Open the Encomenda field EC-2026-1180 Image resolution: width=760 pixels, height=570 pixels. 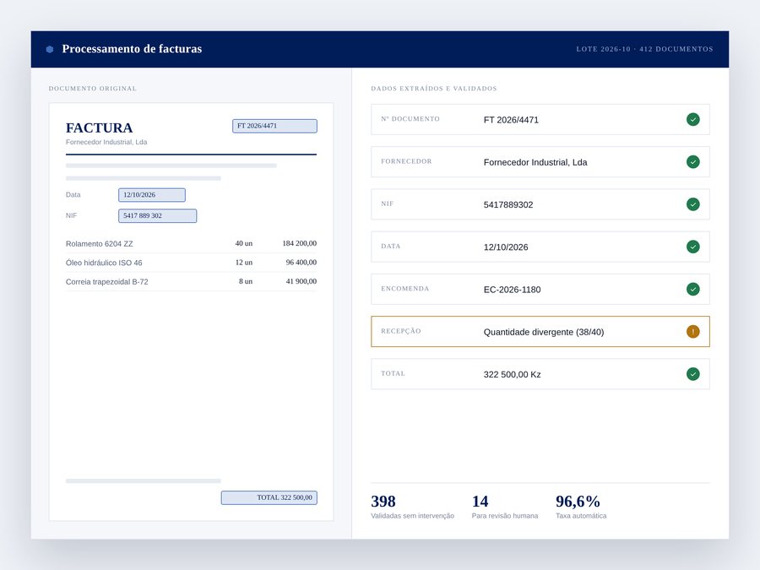[x=540, y=289]
